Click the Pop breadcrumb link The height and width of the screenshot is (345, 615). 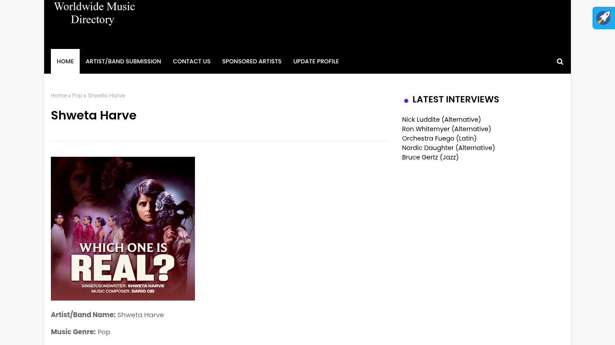point(77,96)
